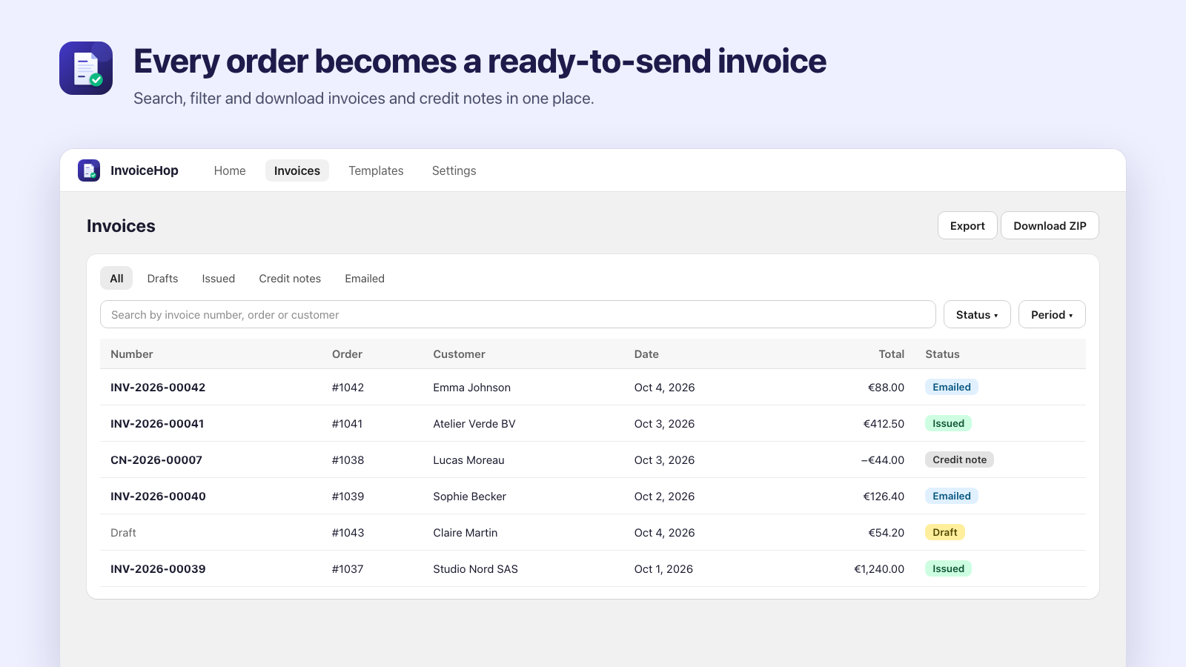Image resolution: width=1186 pixels, height=667 pixels.
Task: Click the large InvoiceHop app icon in the banner
Action: tap(86, 68)
